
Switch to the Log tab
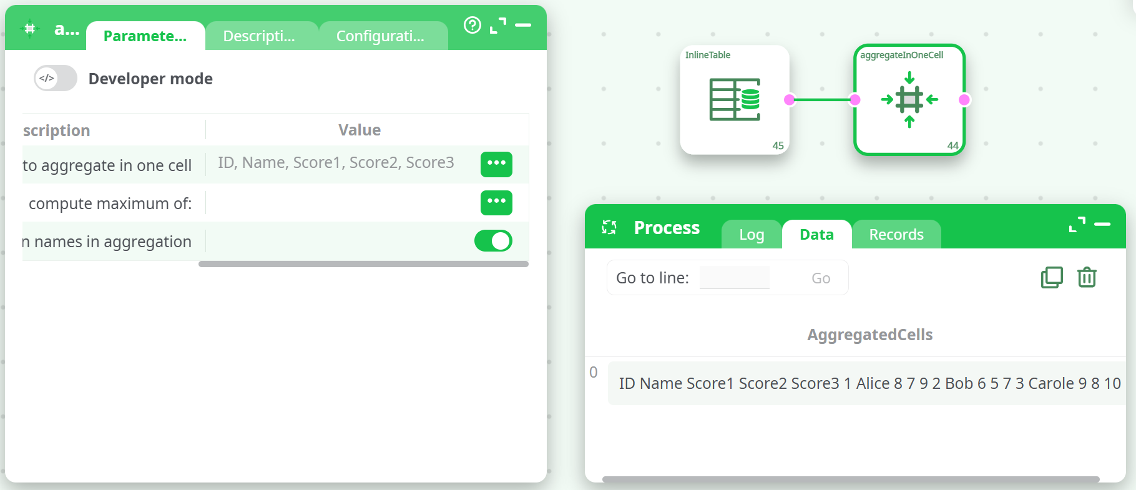click(x=752, y=235)
